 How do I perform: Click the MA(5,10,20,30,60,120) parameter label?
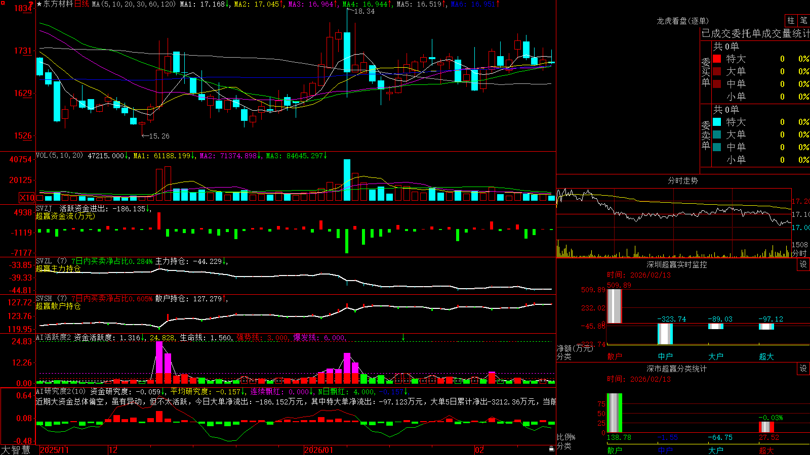click(134, 4)
